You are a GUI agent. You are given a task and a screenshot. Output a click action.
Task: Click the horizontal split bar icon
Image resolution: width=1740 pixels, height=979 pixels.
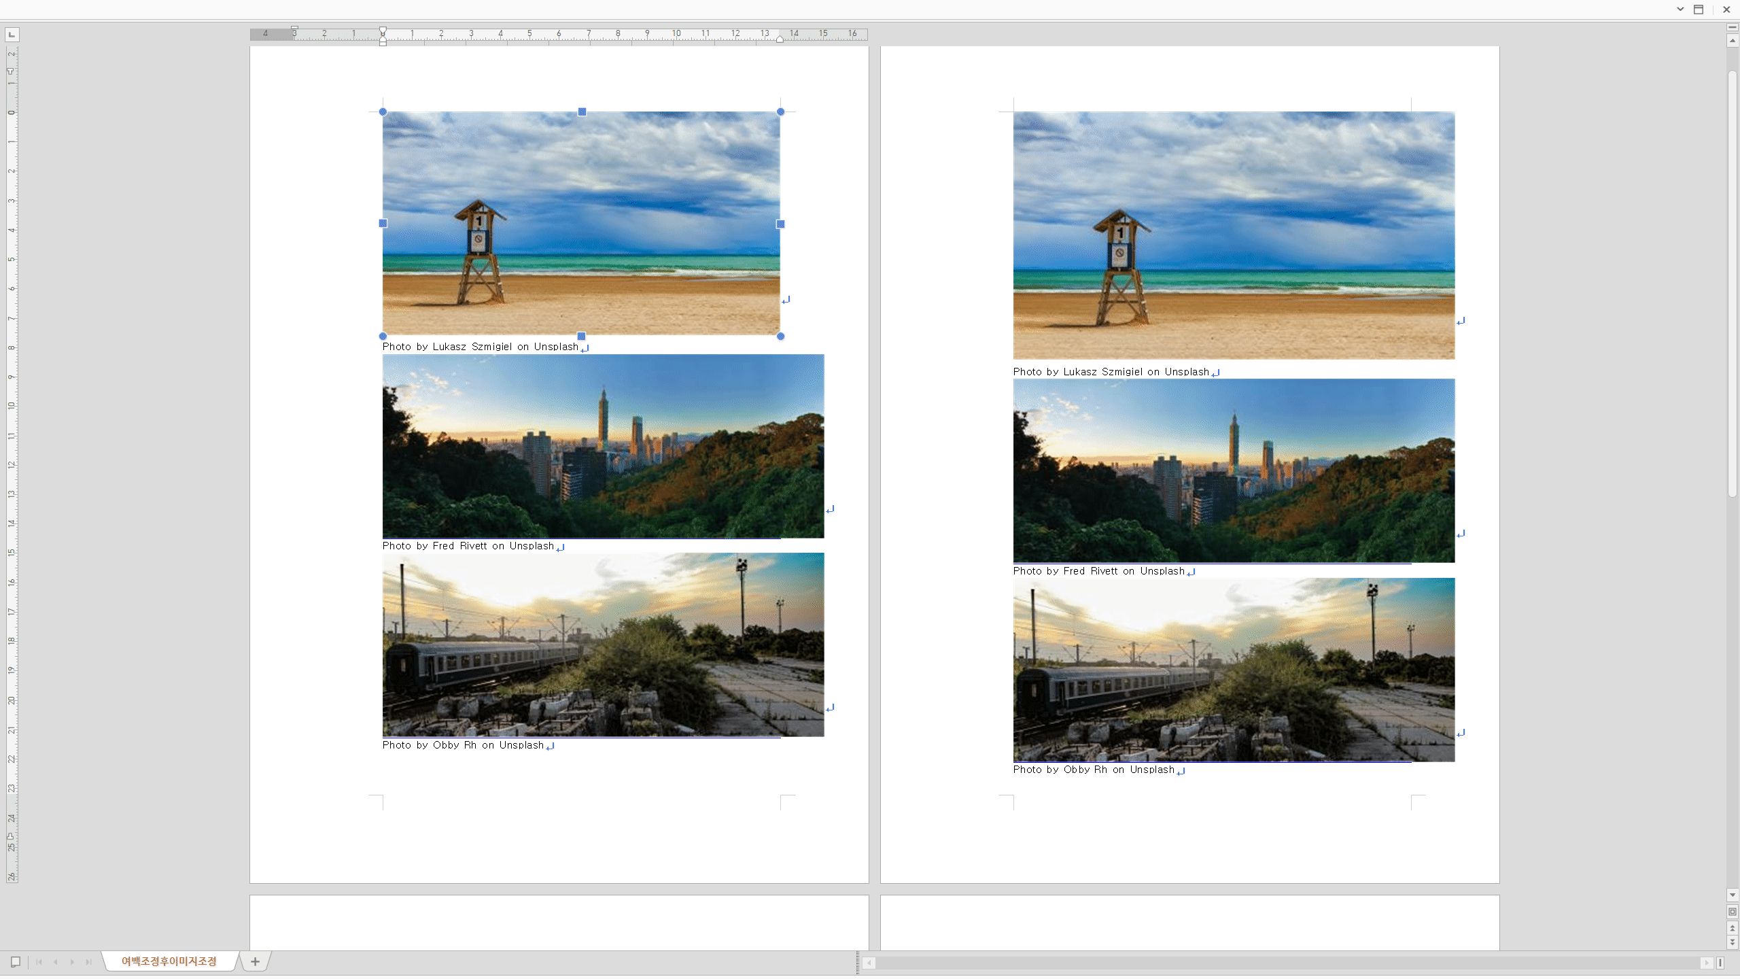tap(1733, 27)
